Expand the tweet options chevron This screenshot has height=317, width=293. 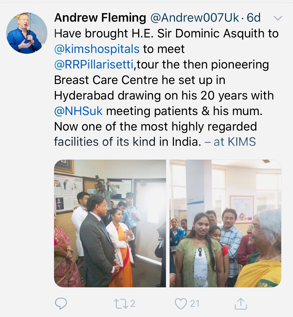click(x=278, y=18)
